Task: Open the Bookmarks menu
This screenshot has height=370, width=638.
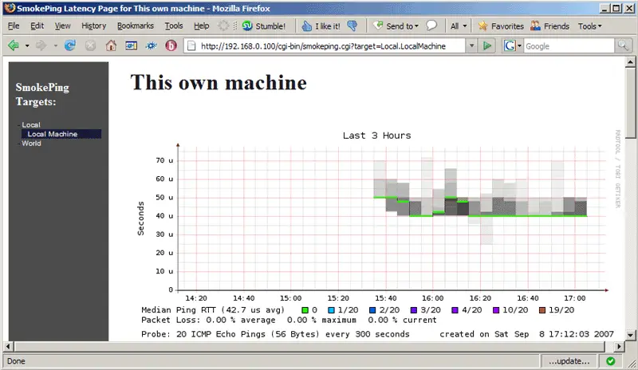Action: (x=135, y=26)
